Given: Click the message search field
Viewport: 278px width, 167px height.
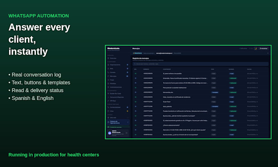Looking at the screenshot, I should point(200,64).
